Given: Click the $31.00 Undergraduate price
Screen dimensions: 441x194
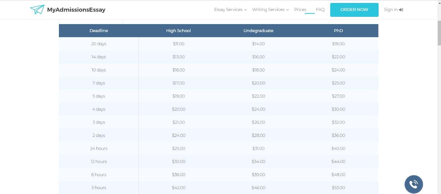Looking at the screenshot, I should tap(258, 148).
